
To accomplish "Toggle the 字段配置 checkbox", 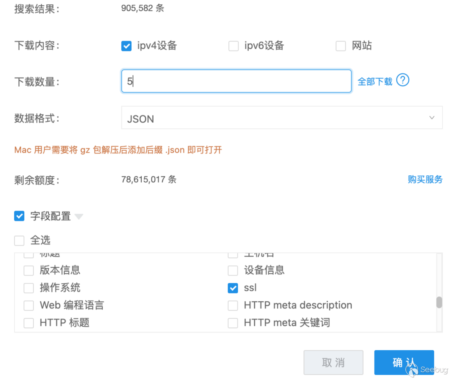I will (x=19, y=216).
